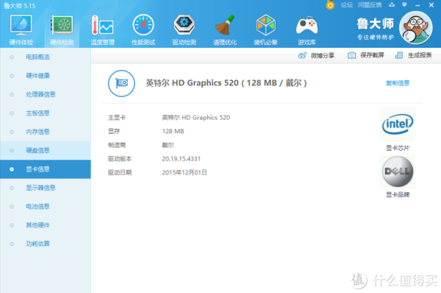
Task: Select 功耗估算 in sidebar
Action: click(46, 244)
